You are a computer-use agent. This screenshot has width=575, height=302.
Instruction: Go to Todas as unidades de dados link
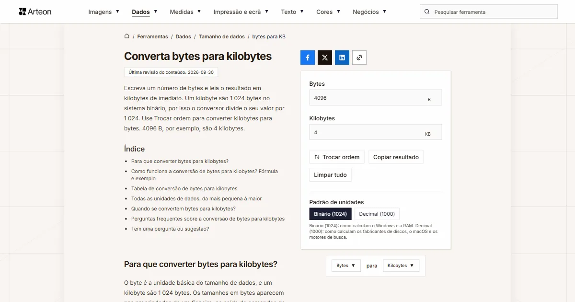(x=196, y=198)
